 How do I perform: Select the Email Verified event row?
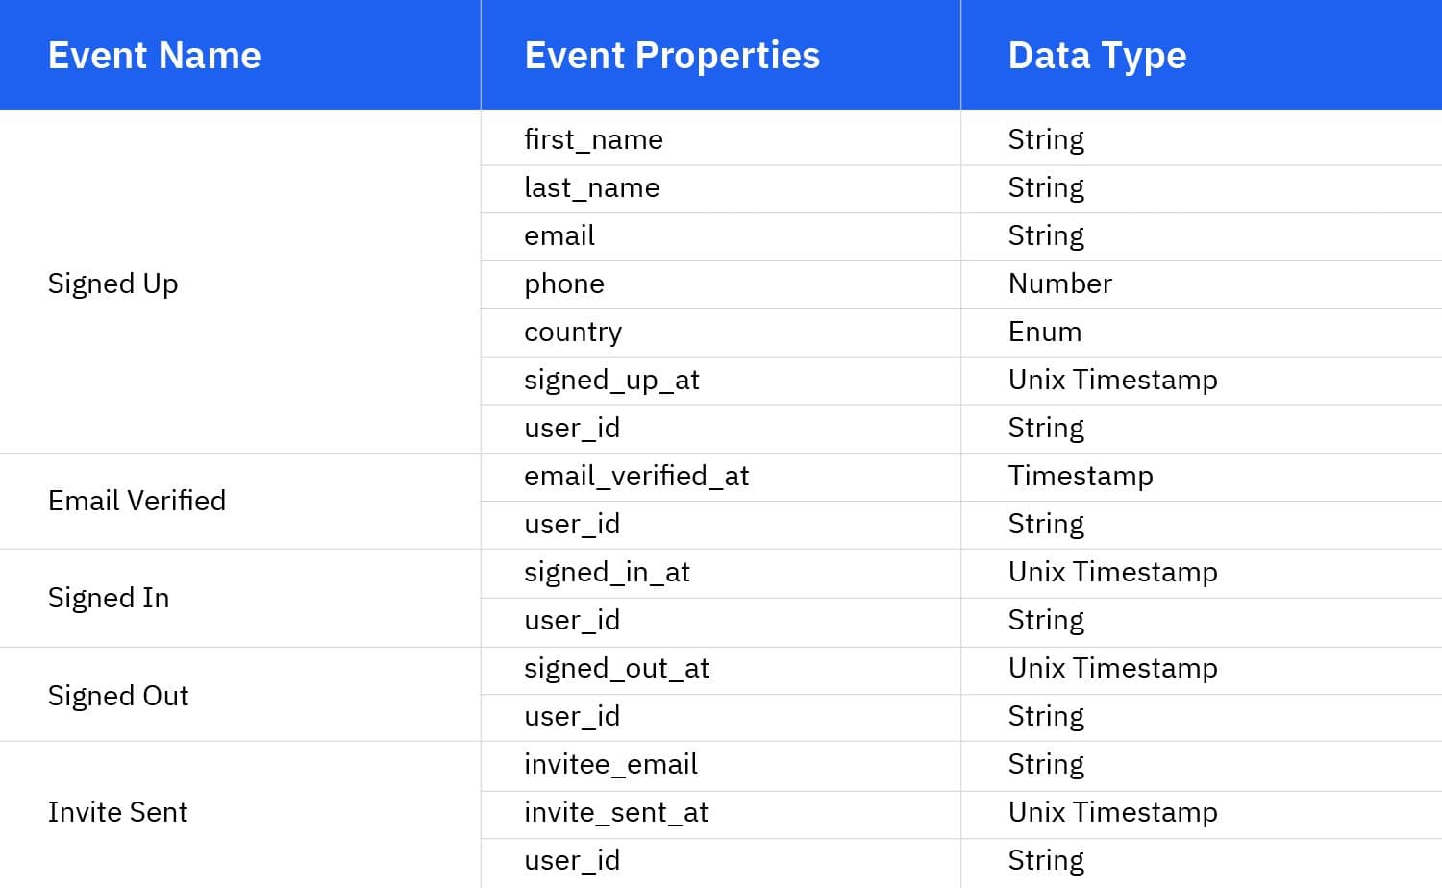click(x=137, y=500)
